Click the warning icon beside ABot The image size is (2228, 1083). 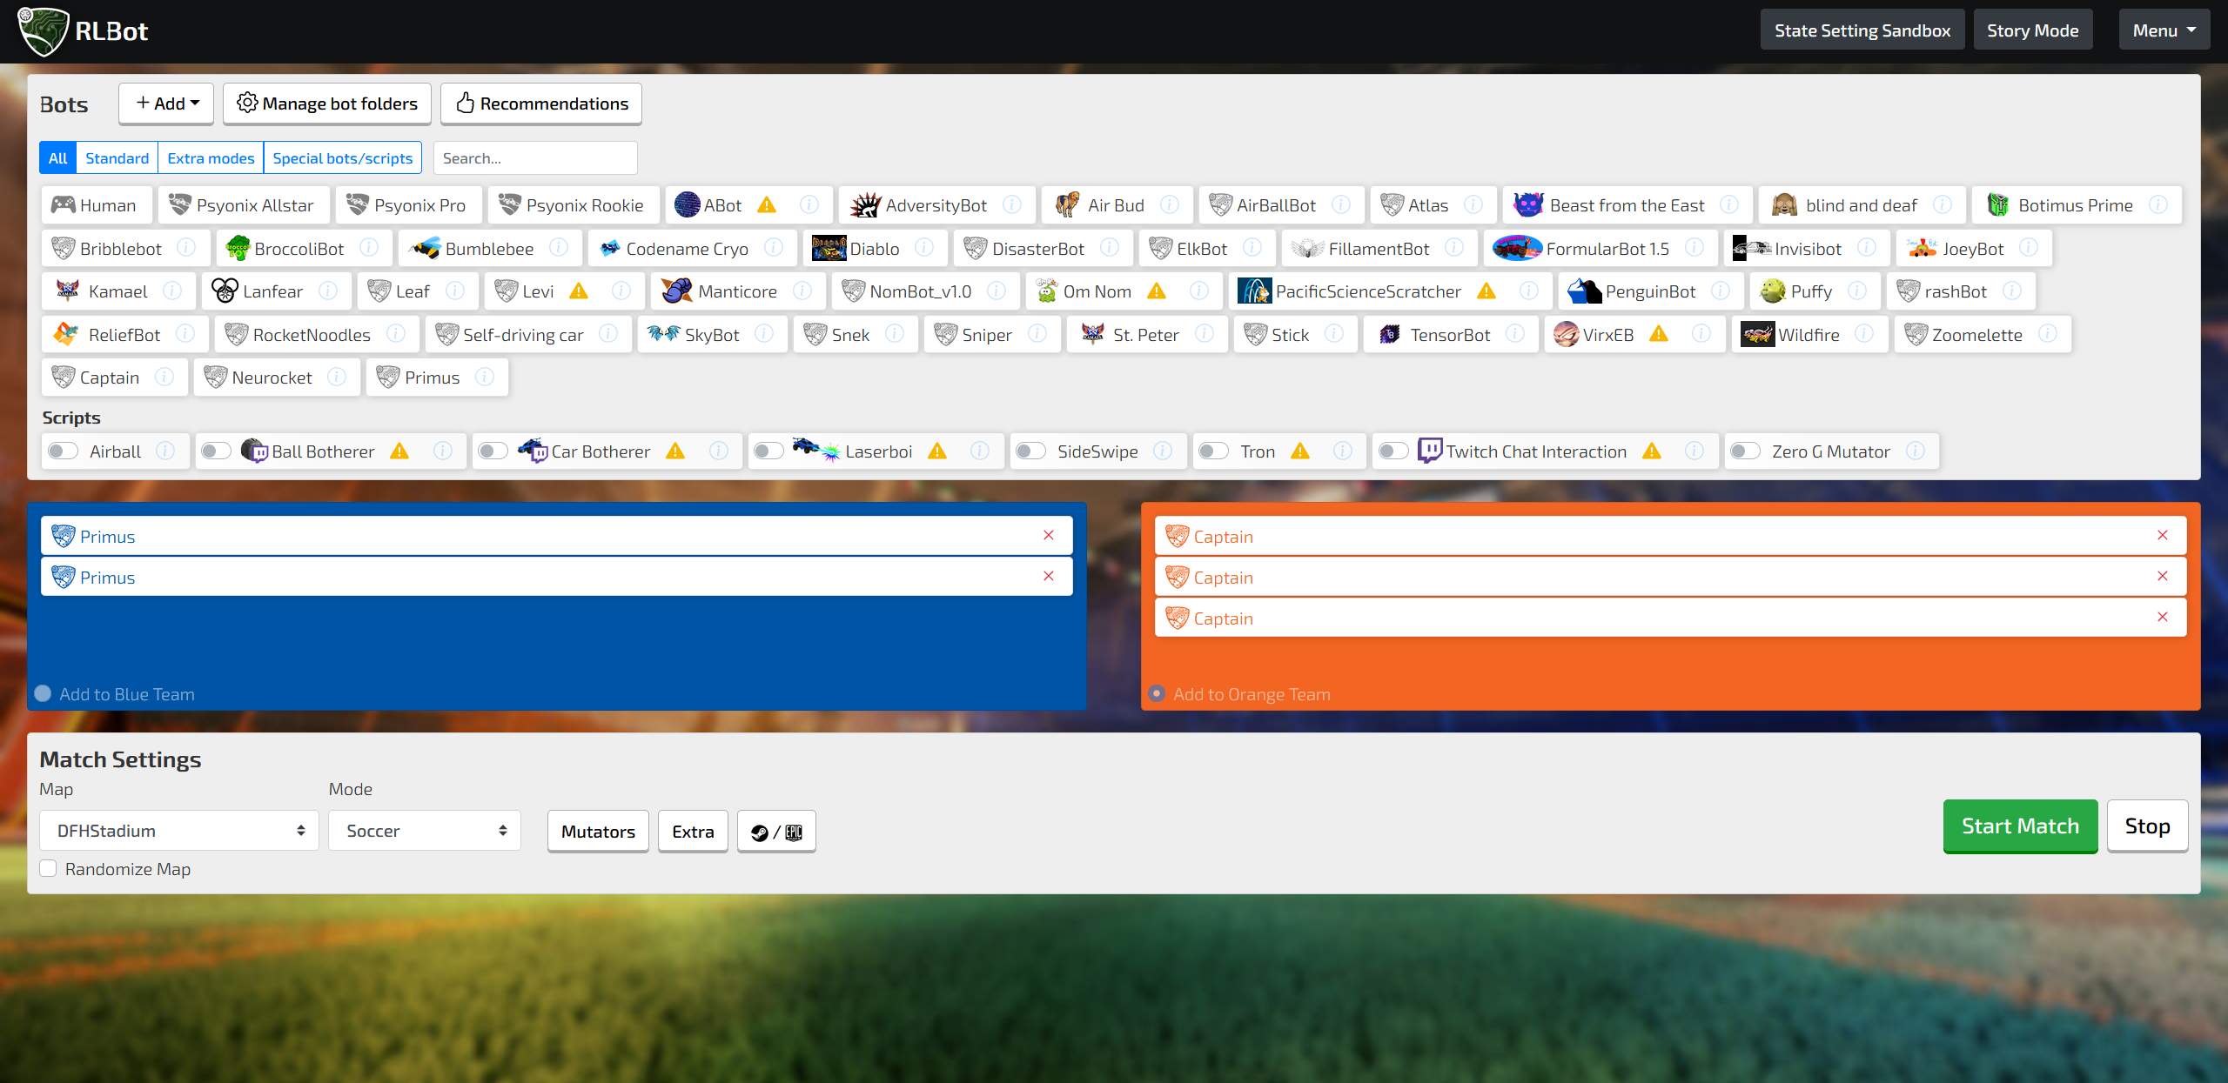click(x=767, y=205)
